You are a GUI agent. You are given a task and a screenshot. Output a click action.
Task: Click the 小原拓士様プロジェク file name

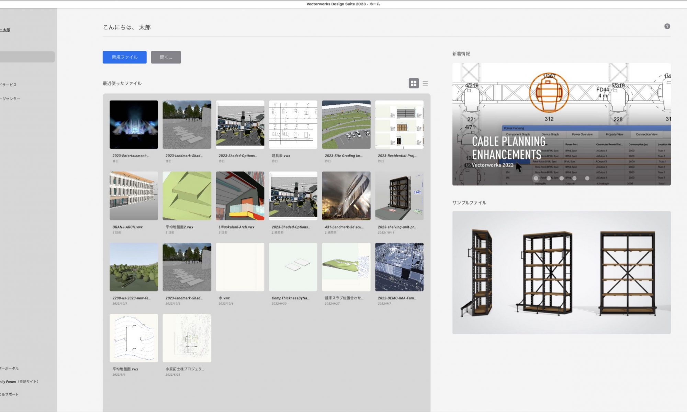tap(184, 369)
